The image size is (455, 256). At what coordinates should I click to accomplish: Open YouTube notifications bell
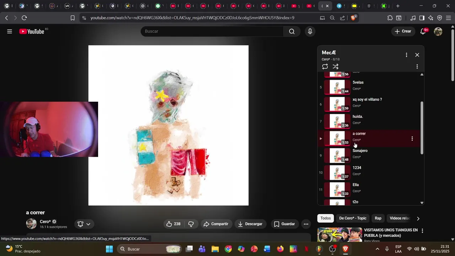[423, 31]
